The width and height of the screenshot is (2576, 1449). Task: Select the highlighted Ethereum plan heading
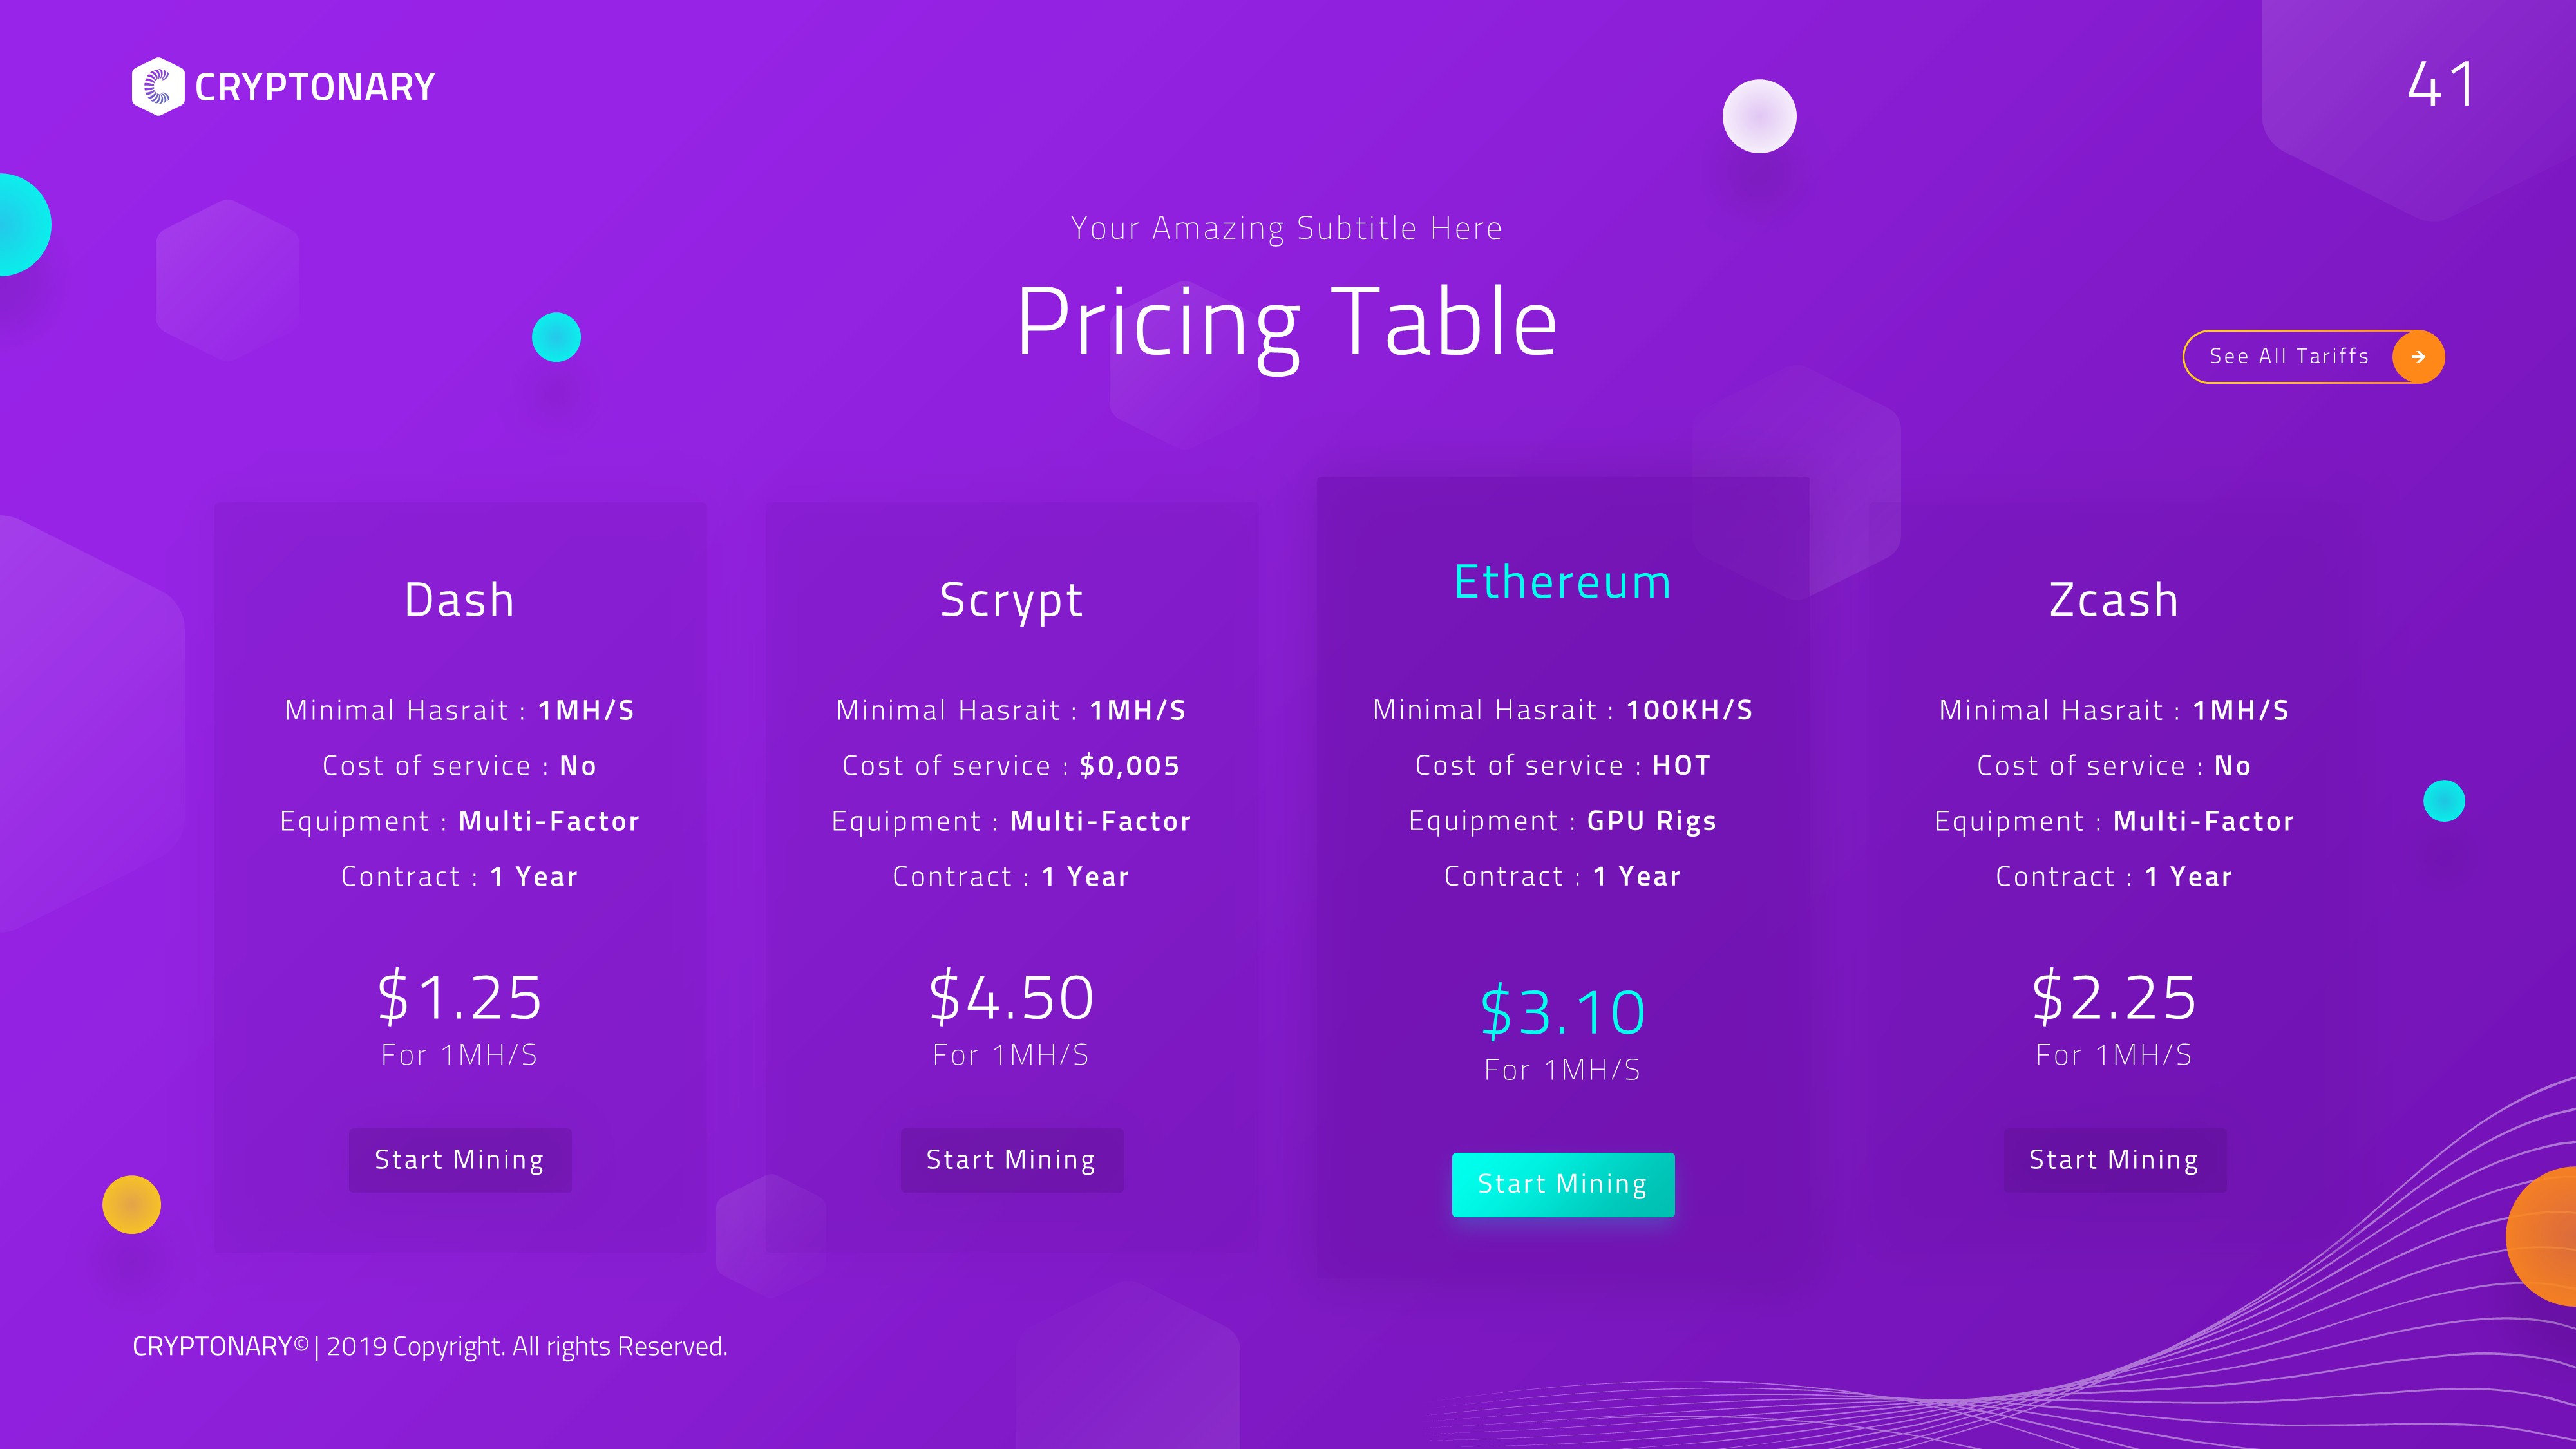tap(1563, 582)
